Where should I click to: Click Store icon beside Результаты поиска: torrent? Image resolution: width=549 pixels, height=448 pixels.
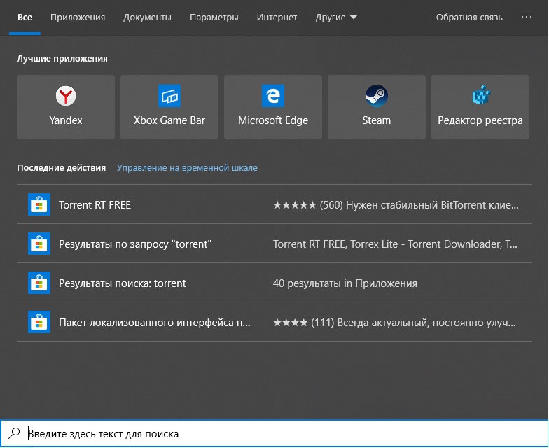click(39, 283)
